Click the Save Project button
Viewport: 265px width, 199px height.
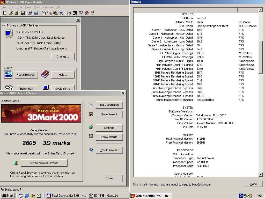[x=109, y=114]
